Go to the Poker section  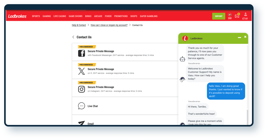coord(108,16)
